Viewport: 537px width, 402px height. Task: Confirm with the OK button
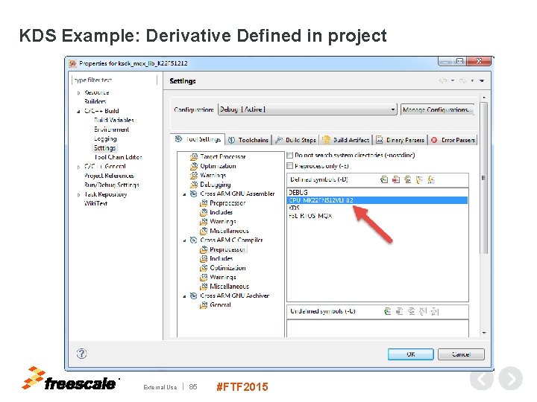[x=411, y=354]
